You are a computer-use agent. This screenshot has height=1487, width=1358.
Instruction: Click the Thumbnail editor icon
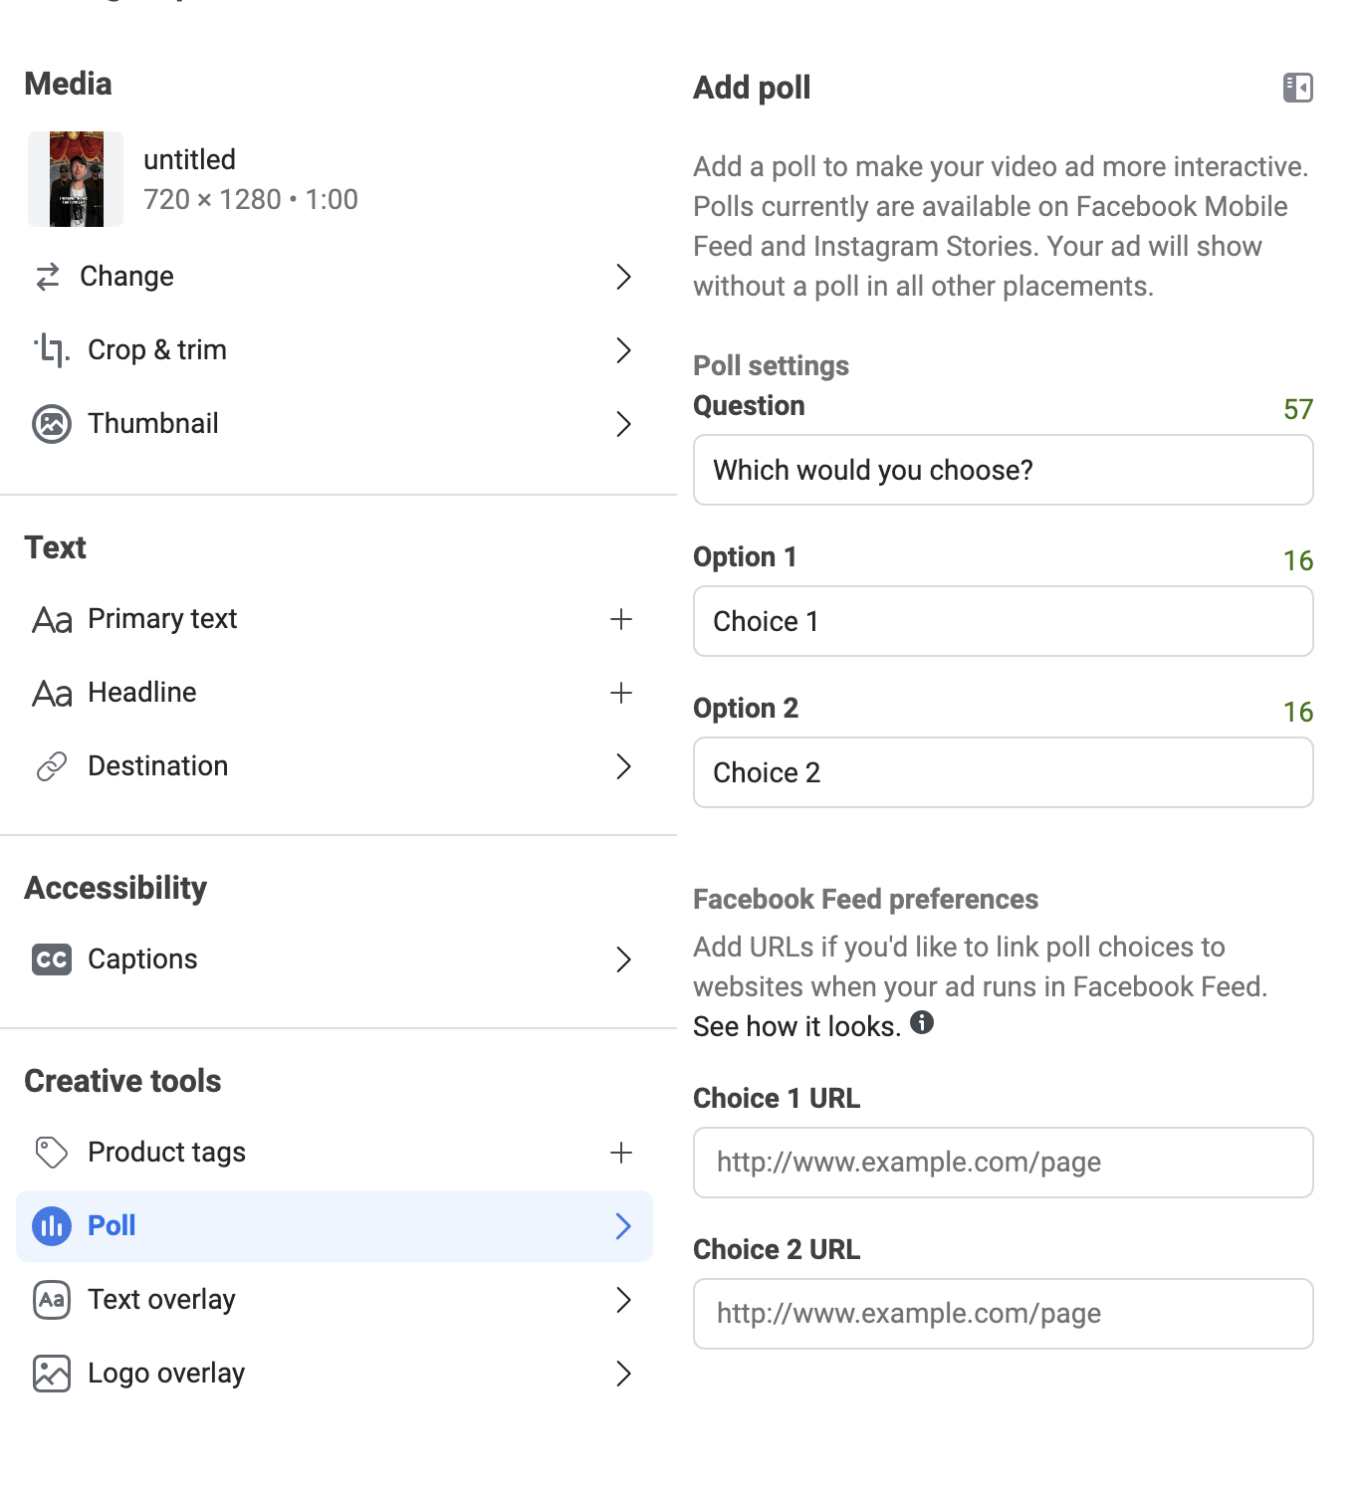pos(52,424)
